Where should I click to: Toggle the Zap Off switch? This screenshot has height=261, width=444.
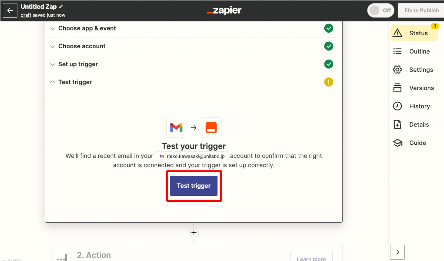[381, 11]
